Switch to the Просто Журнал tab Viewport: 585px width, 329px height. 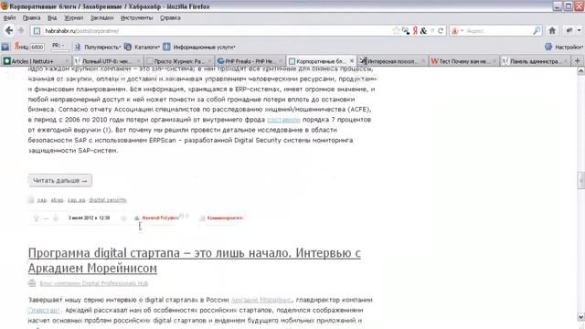179,61
